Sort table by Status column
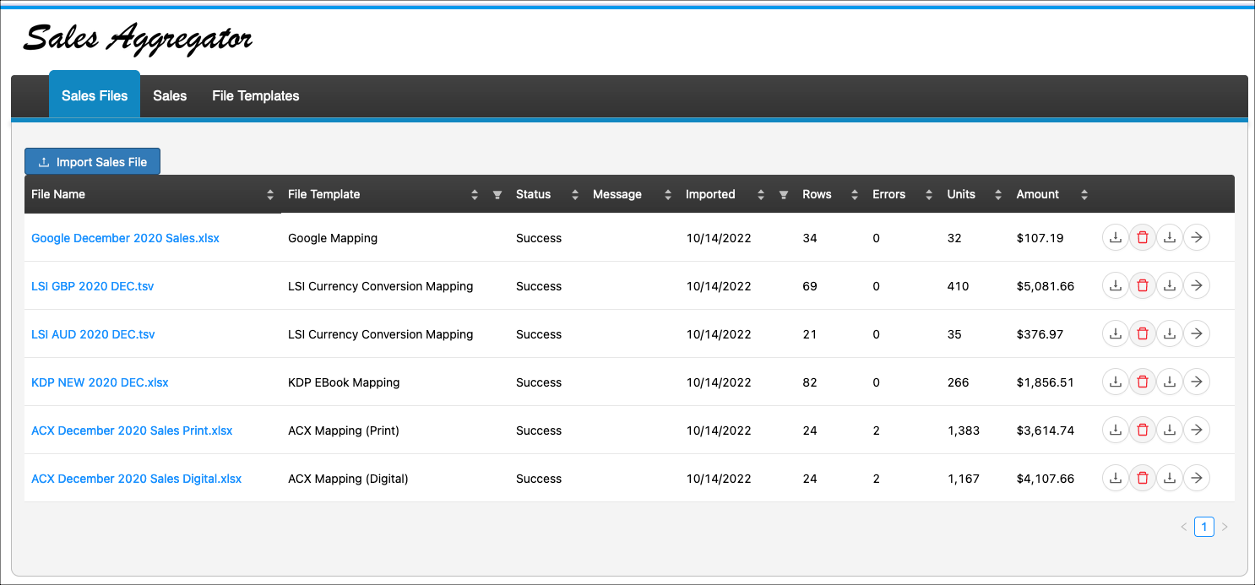Image resolution: width=1255 pixels, height=585 pixels. (x=575, y=195)
